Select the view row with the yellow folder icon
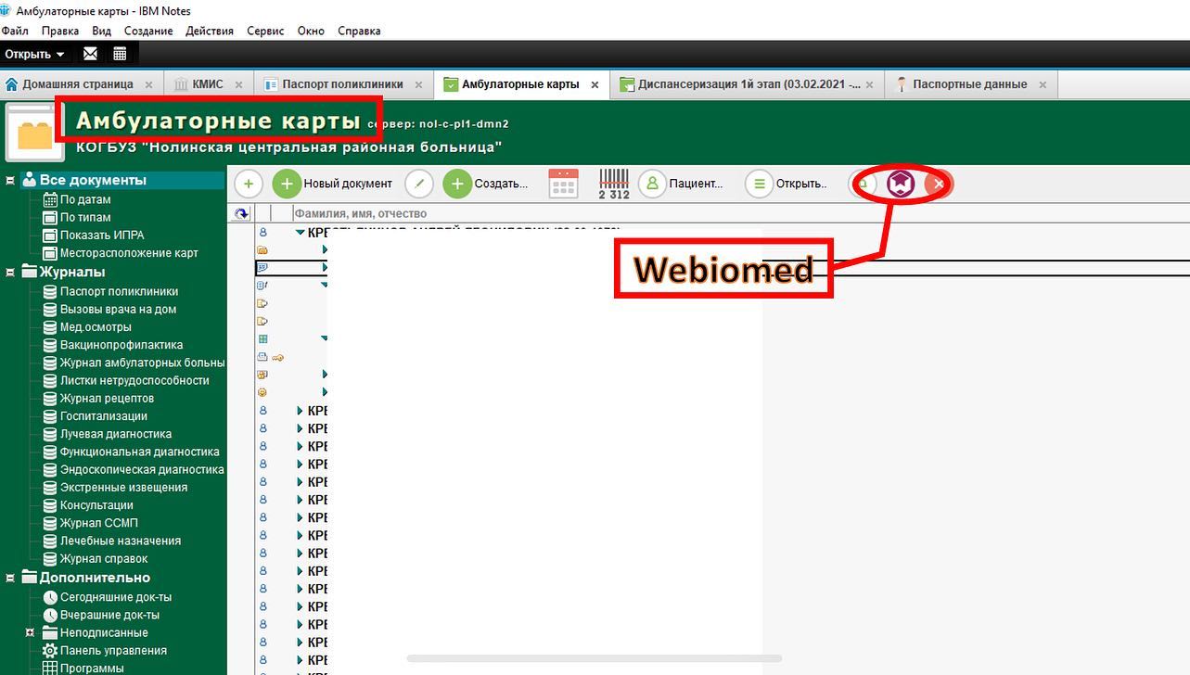 262,250
